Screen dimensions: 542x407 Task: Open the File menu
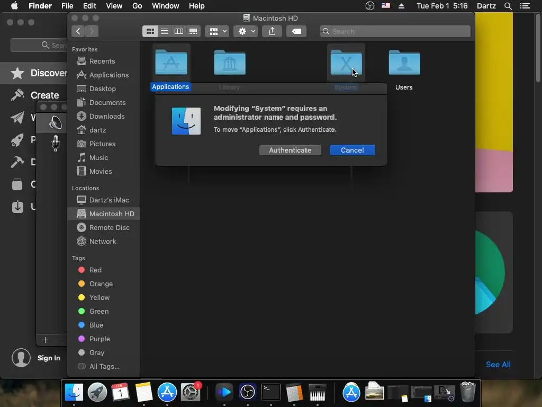point(67,6)
